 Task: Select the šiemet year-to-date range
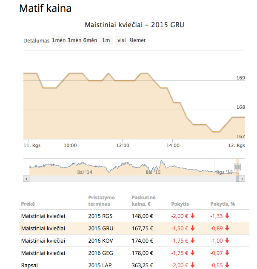[137, 41]
